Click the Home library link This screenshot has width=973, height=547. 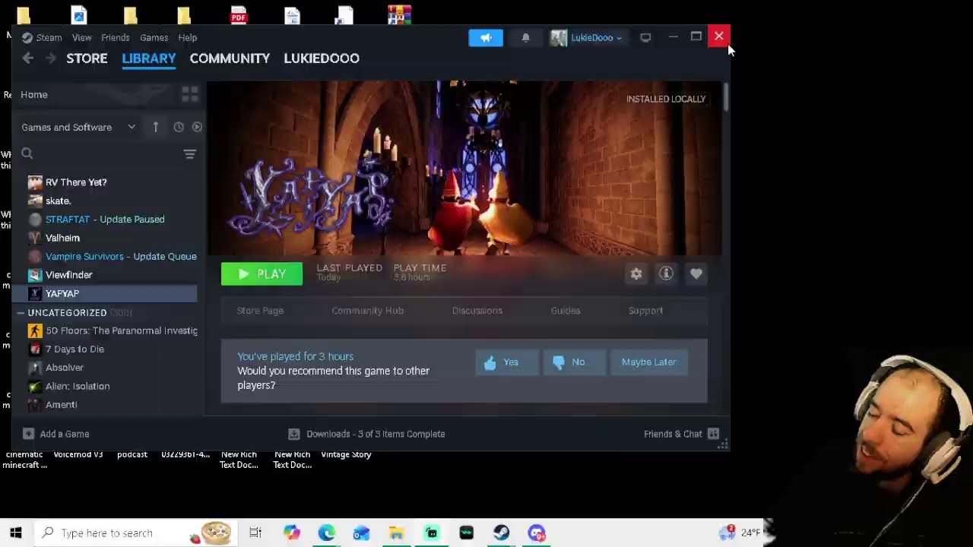tap(34, 95)
